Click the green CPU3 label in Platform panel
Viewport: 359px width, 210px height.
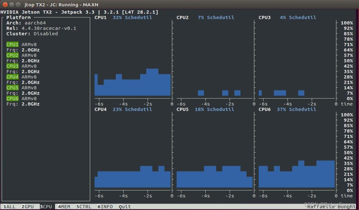(12, 66)
